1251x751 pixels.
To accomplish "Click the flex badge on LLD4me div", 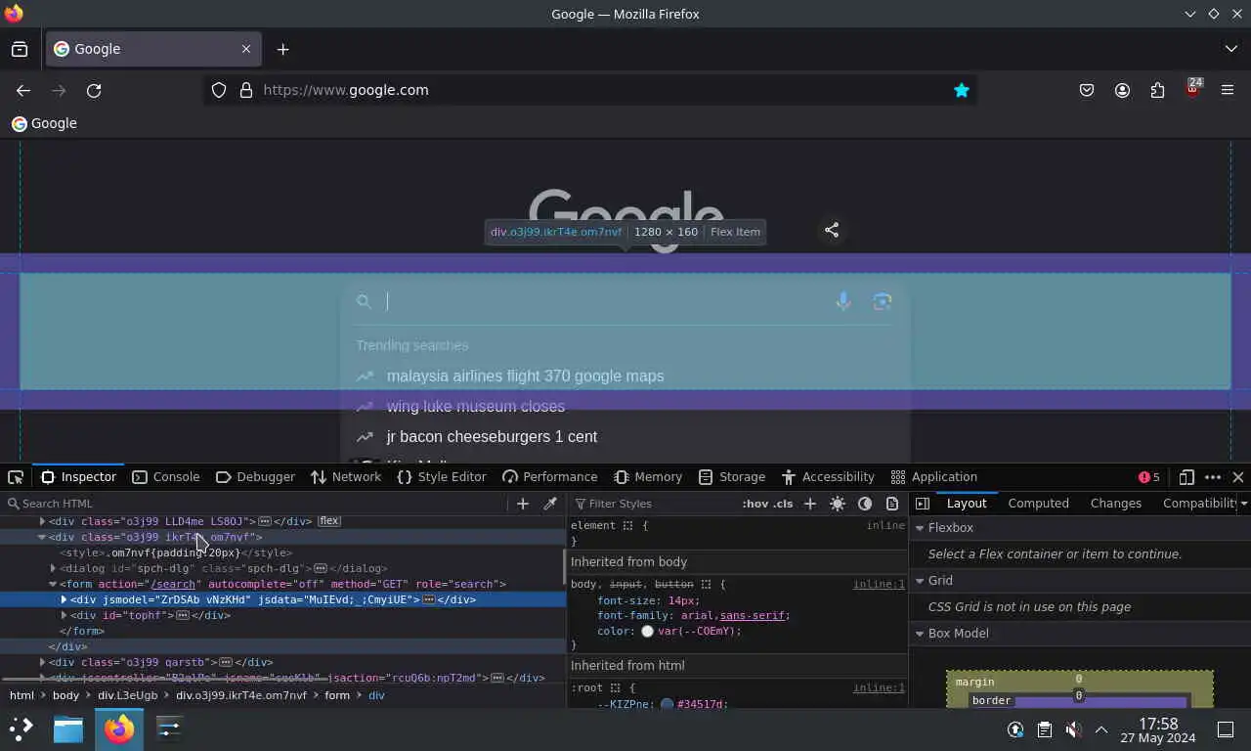I will pos(329,521).
